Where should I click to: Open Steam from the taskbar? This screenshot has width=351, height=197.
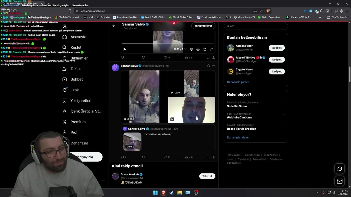[x=171, y=193]
